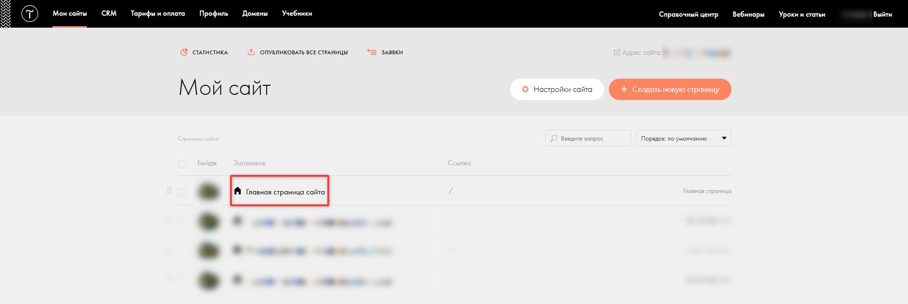Click the Statistics pie chart icon
The width and height of the screenshot is (908, 304).
click(184, 52)
